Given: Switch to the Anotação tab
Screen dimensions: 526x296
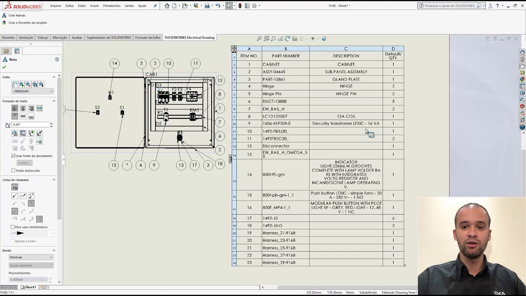Looking at the screenshot, I should coord(26,37).
